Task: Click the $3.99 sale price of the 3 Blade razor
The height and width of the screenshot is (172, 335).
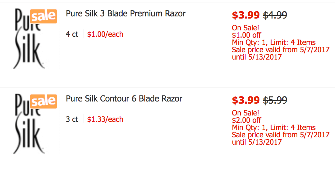Action: [x=246, y=15]
